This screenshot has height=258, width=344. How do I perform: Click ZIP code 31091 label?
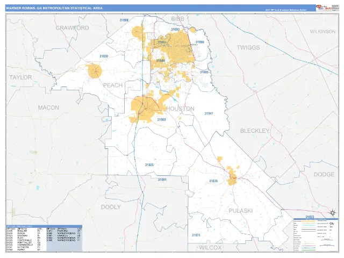[x=162, y=180]
